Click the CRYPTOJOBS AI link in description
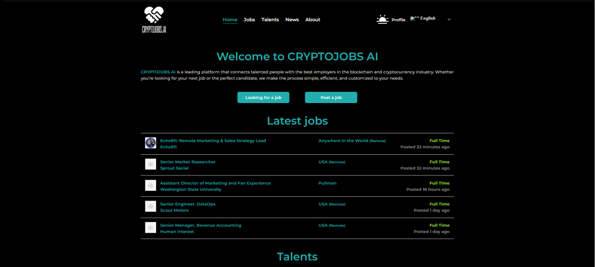Viewport: 595px width, 267px height. tap(158, 72)
